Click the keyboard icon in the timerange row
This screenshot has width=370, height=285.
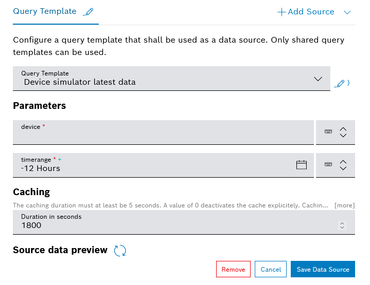(x=328, y=165)
